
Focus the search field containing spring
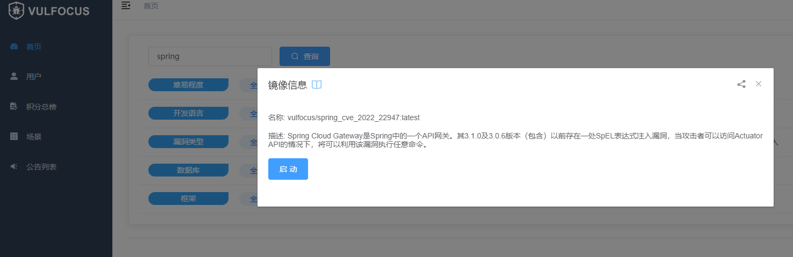tap(210, 56)
